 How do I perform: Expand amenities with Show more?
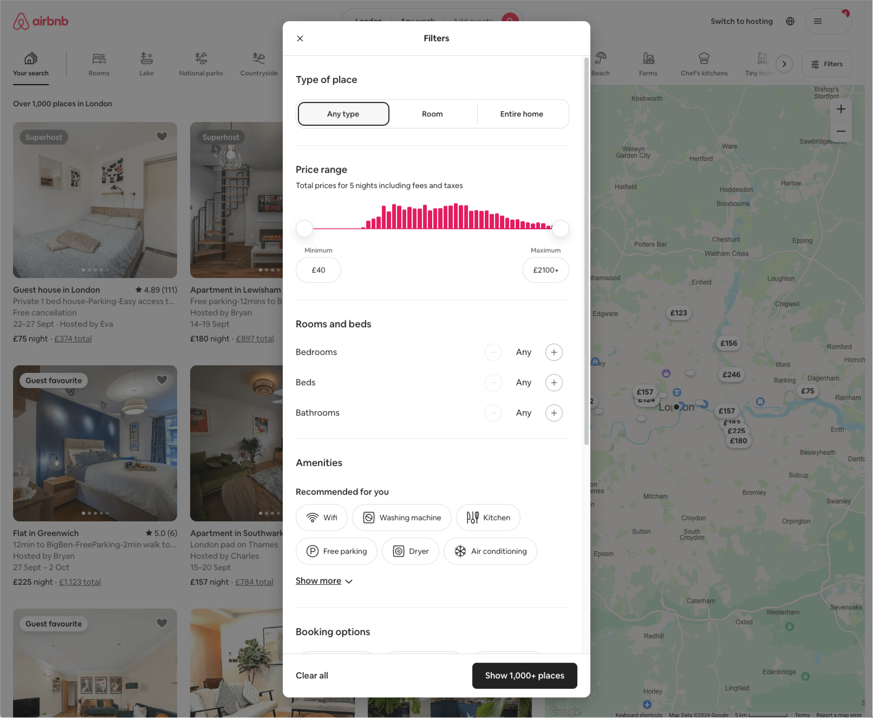coord(324,581)
